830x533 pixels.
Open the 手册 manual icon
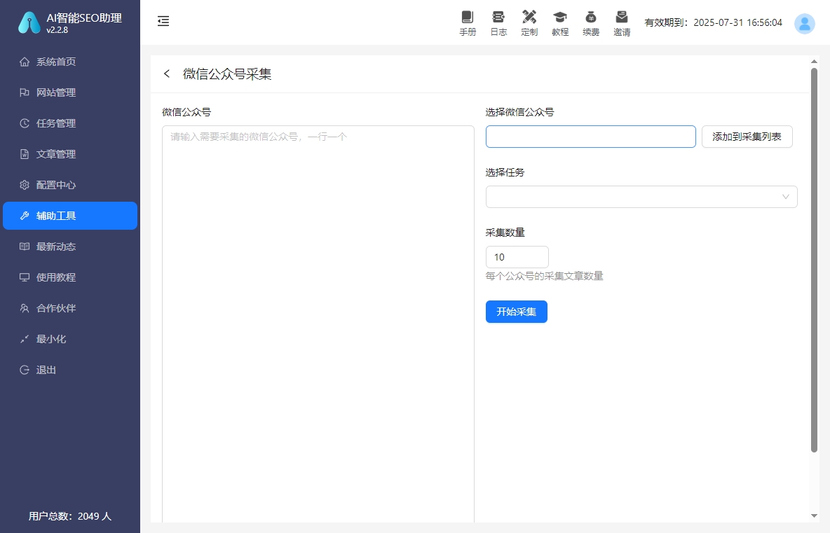[x=468, y=22]
